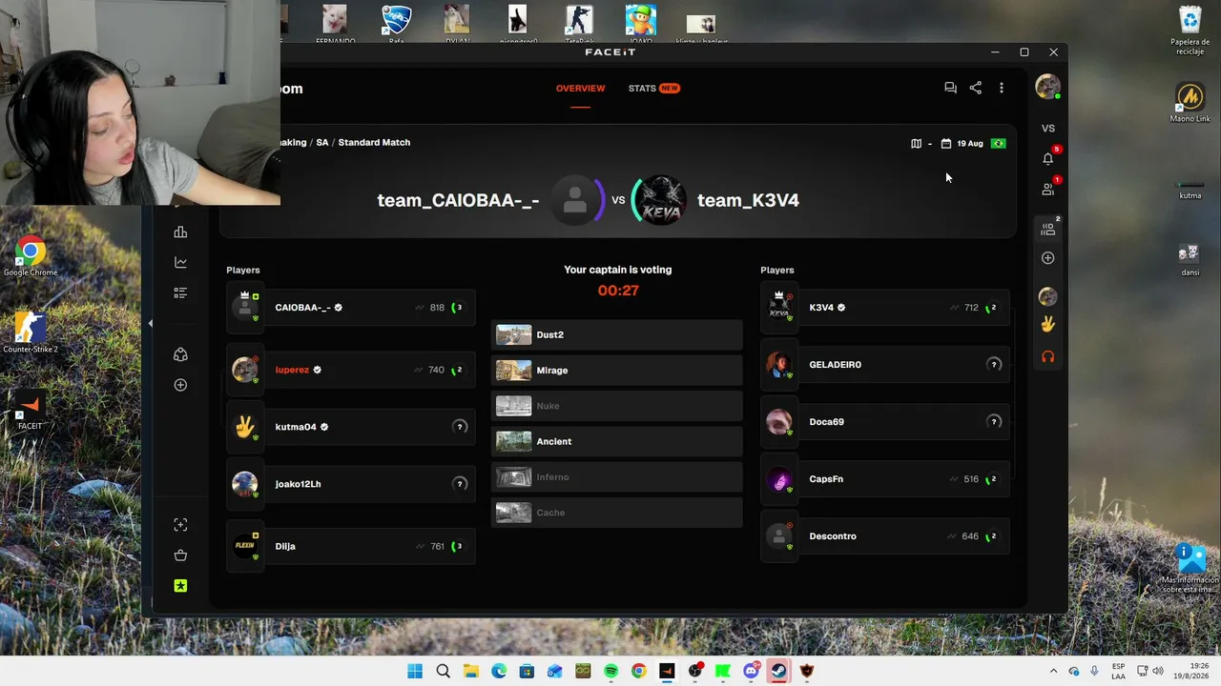Click the team_K3V4 team name
This screenshot has width=1221, height=686.
pos(748,200)
